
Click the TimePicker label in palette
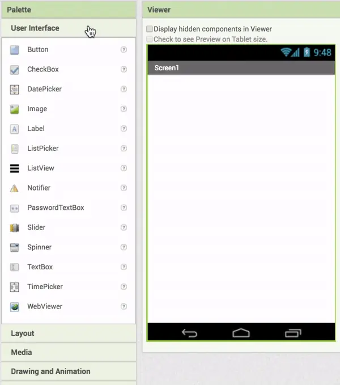tap(45, 287)
